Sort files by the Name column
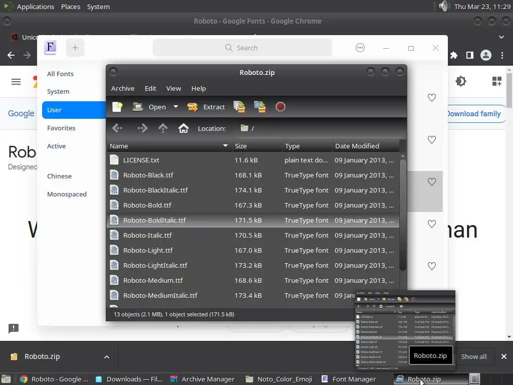This screenshot has height=385, width=513. (x=169, y=146)
